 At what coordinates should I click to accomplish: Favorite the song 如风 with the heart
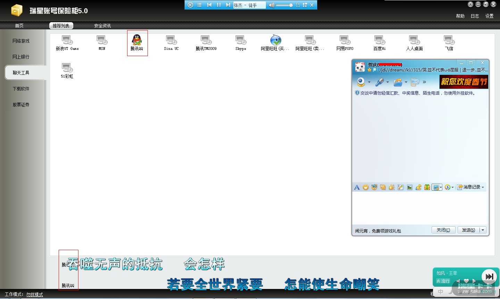pyautogui.click(x=466, y=281)
